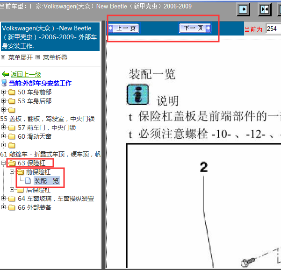The height and width of the screenshot is (270, 281).
Task: Click the folder icon of 后保险杠
Action: click(x=20, y=190)
